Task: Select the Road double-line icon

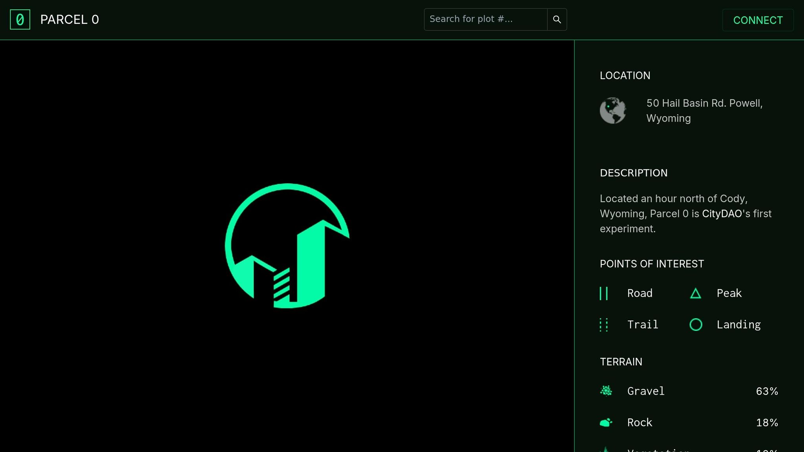Action: [604, 293]
